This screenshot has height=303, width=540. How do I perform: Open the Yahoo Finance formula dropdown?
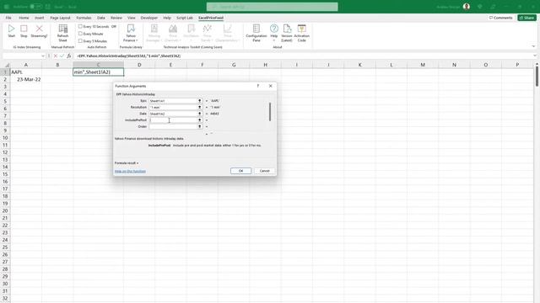(x=131, y=33)
